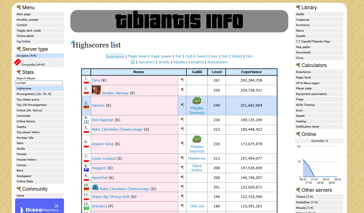Open Don Hagman's player profile
The width and height of the screenshot is (364, 213).
(x=103, y=120)
